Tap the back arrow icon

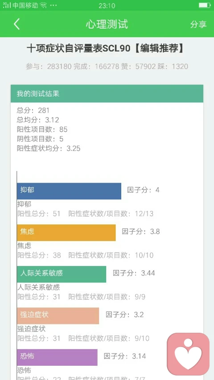tap(16, 24)
